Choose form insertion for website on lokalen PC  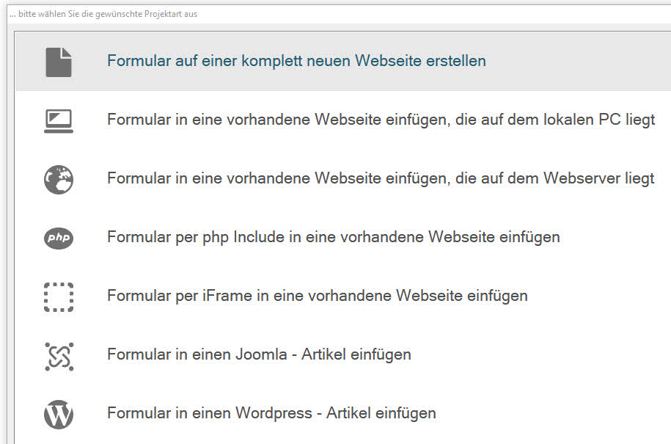click(381, 120)
